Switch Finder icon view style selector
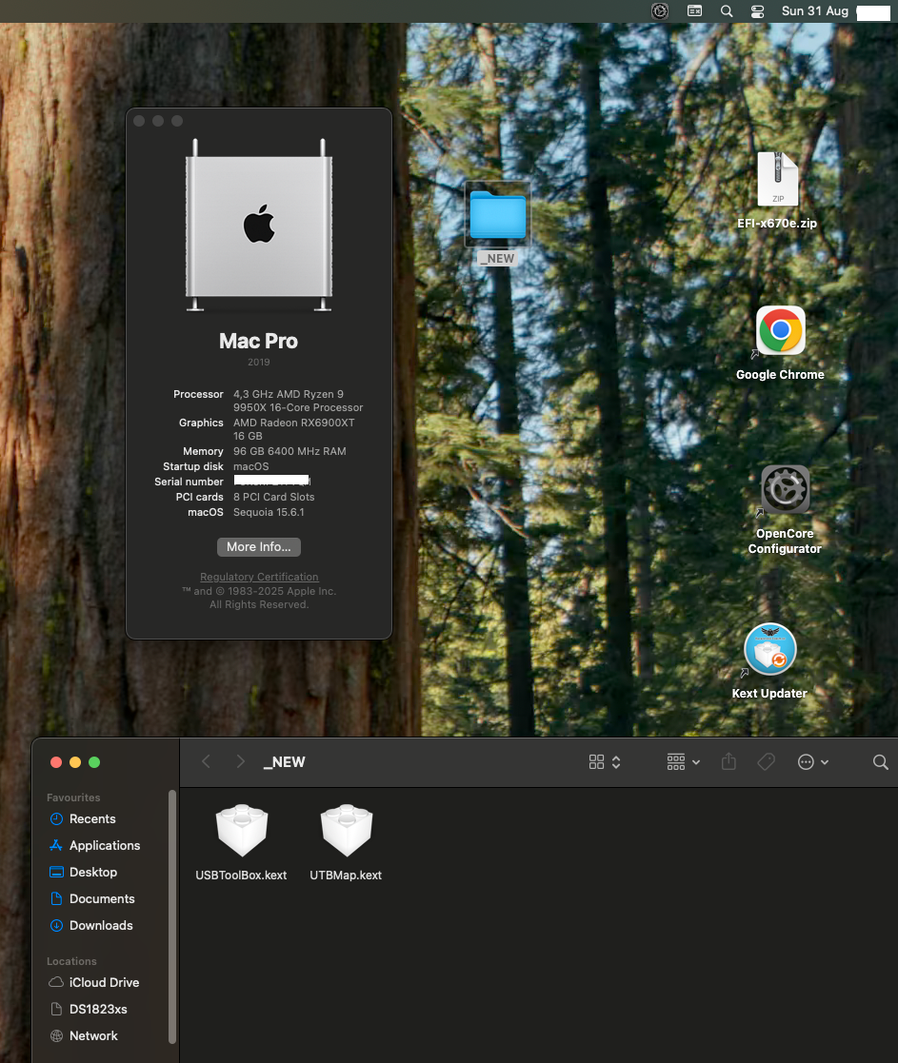Viewport: 898px width, 1063px height. pyautogui.click(x=605, y=762)
